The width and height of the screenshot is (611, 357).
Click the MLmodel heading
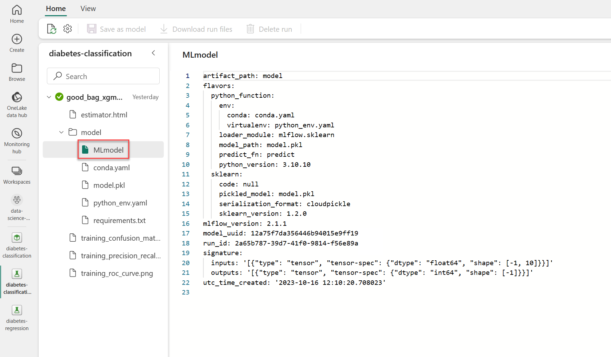[200, 55]
